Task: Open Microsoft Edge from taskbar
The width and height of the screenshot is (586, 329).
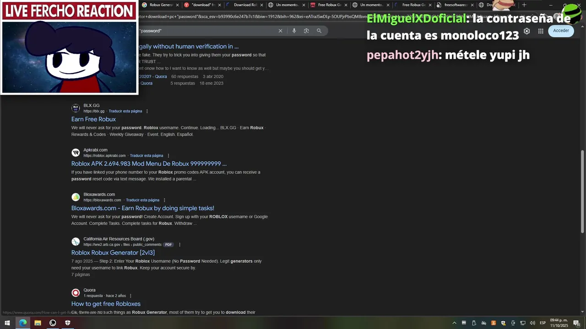Action: 22,323
